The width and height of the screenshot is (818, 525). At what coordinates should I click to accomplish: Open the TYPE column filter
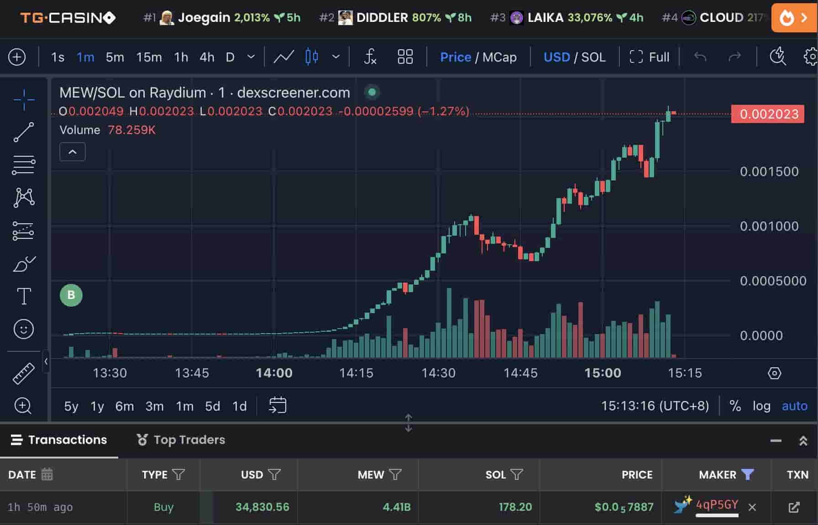178,474
